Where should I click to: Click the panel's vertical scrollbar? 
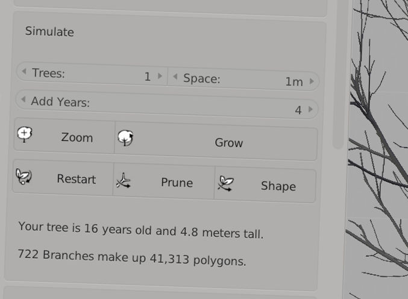[338, 73]
